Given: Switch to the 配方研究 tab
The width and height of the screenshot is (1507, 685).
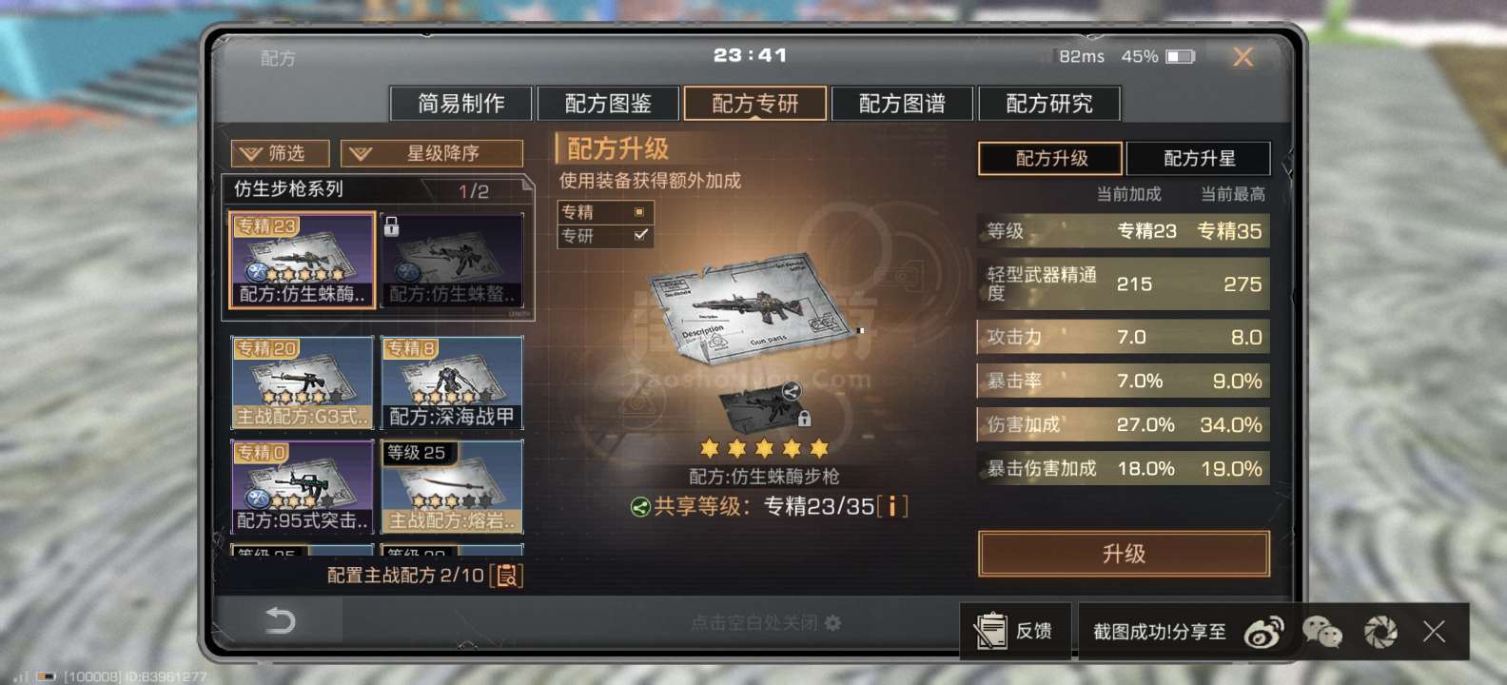Looking at the screenshot, I should point(1049,104).
